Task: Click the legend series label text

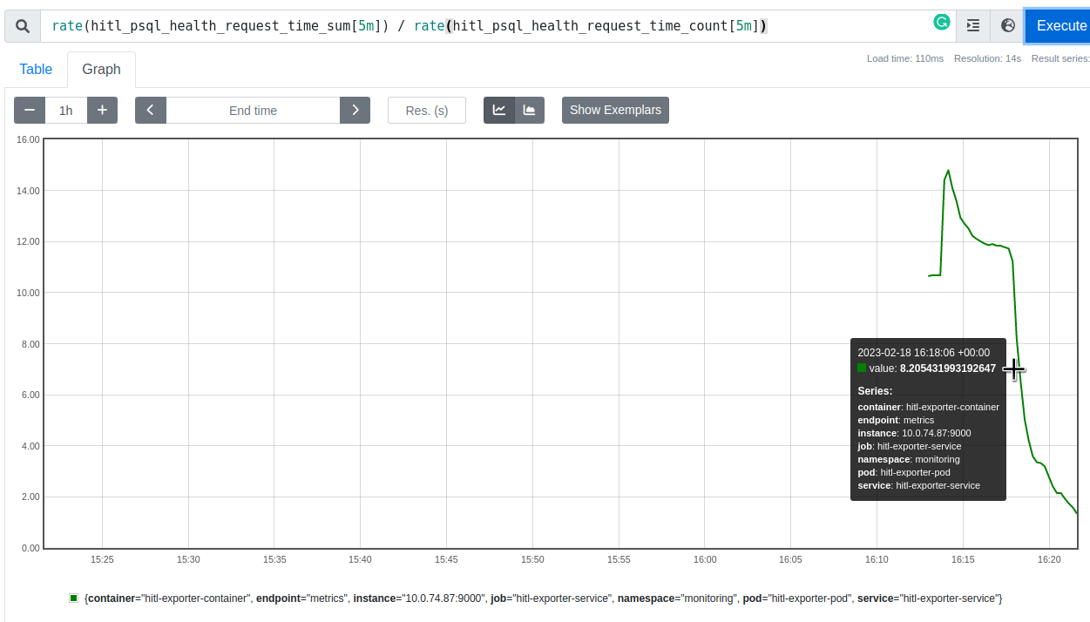Action: click(x=543, y=598)
